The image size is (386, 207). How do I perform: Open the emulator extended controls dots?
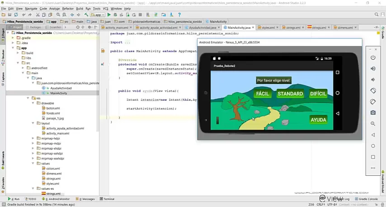click(x=373, y=168)
